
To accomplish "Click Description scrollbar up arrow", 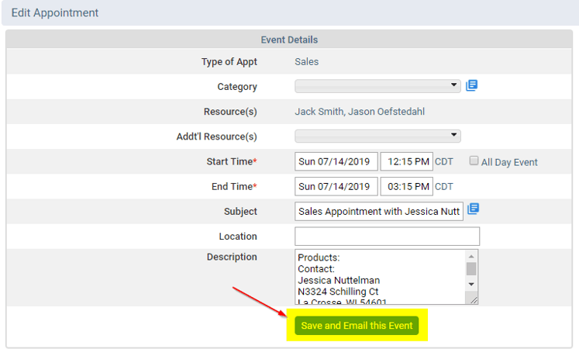I will coord(471,257).
